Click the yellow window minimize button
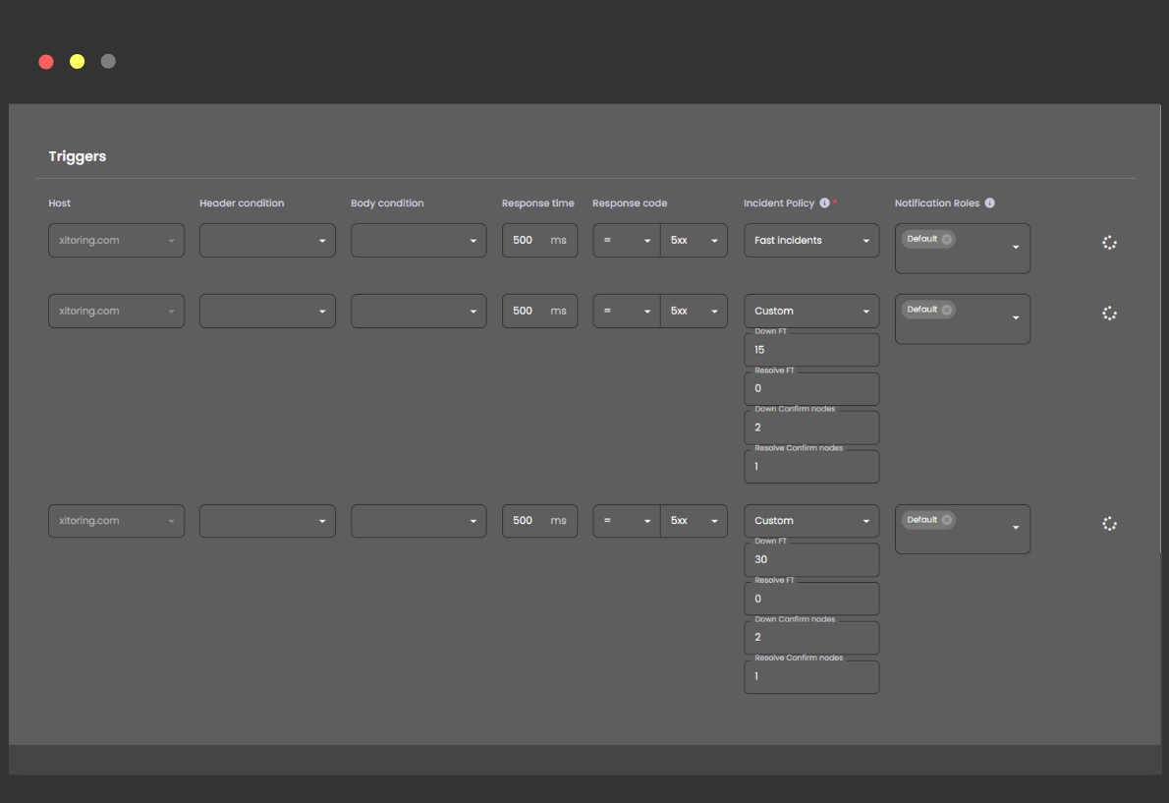 (77, 62)
